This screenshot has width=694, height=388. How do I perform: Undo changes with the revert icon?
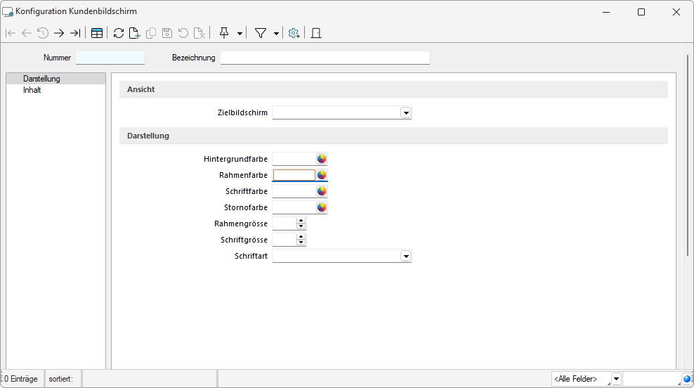(183, 33)
